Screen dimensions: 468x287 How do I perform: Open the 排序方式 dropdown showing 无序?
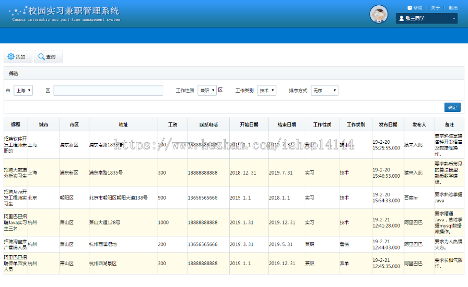tap(324, 90)
